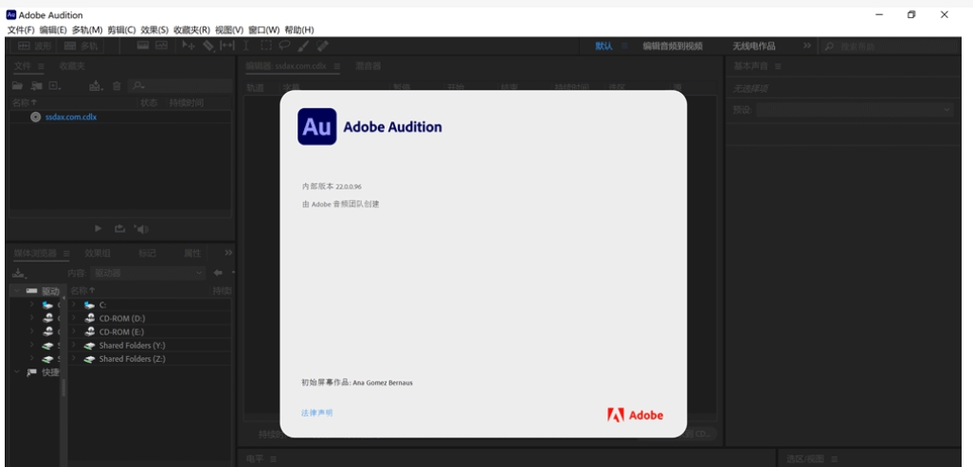The height and width of the screenshot is (467, 973).
Task: Switch to Multitrack (多轨) editor view
Action: [81, 45]
